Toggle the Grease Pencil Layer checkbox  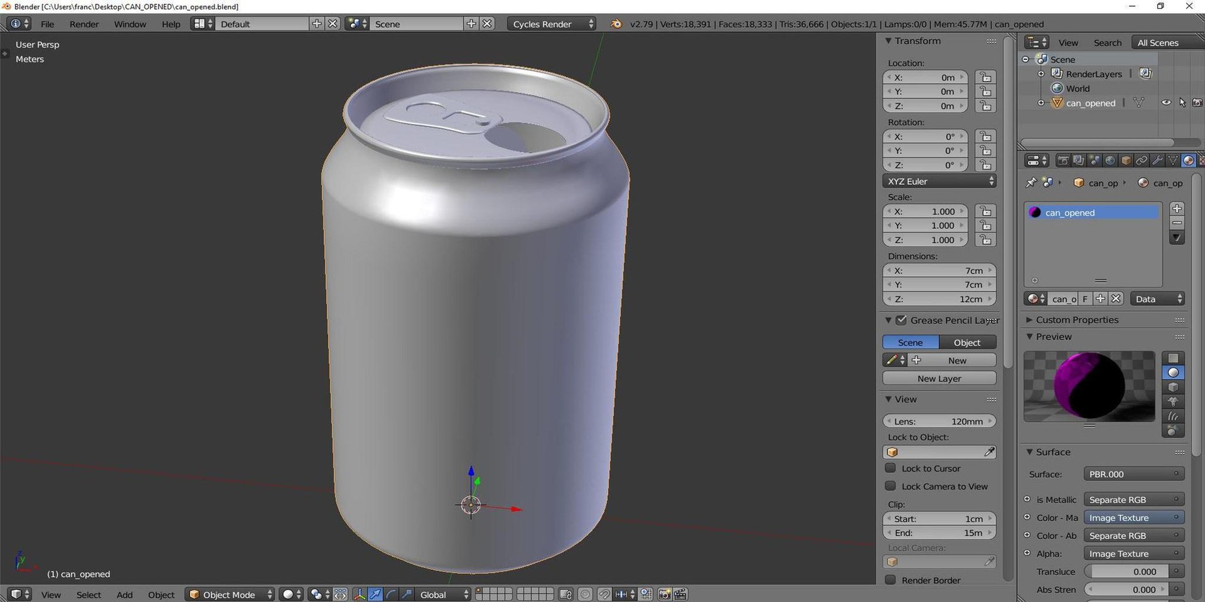pyautogui.click(x=901, y=320)
